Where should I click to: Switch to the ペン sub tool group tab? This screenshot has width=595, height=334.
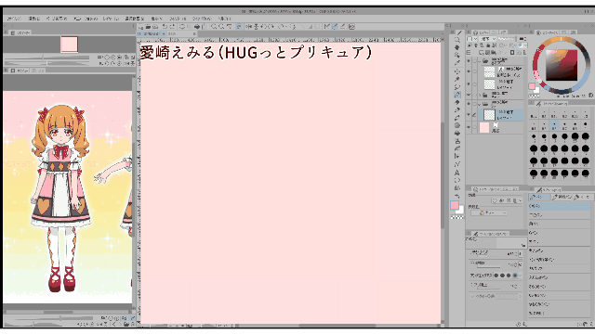click(x=539, y=198)
